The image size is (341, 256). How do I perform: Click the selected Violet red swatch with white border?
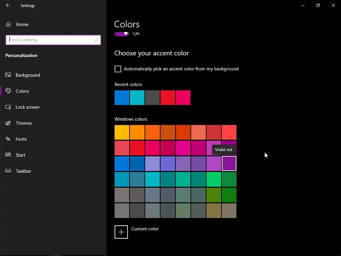[229, 163]
